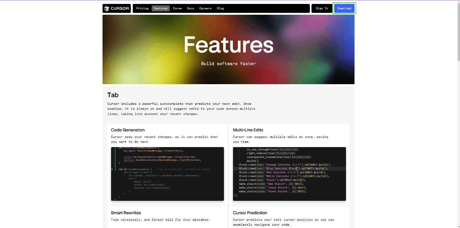Click the Cursor Prediction heading
Viewport: 460px width, 228px height.
[250, 213]
